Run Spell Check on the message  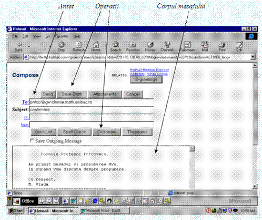74,132
